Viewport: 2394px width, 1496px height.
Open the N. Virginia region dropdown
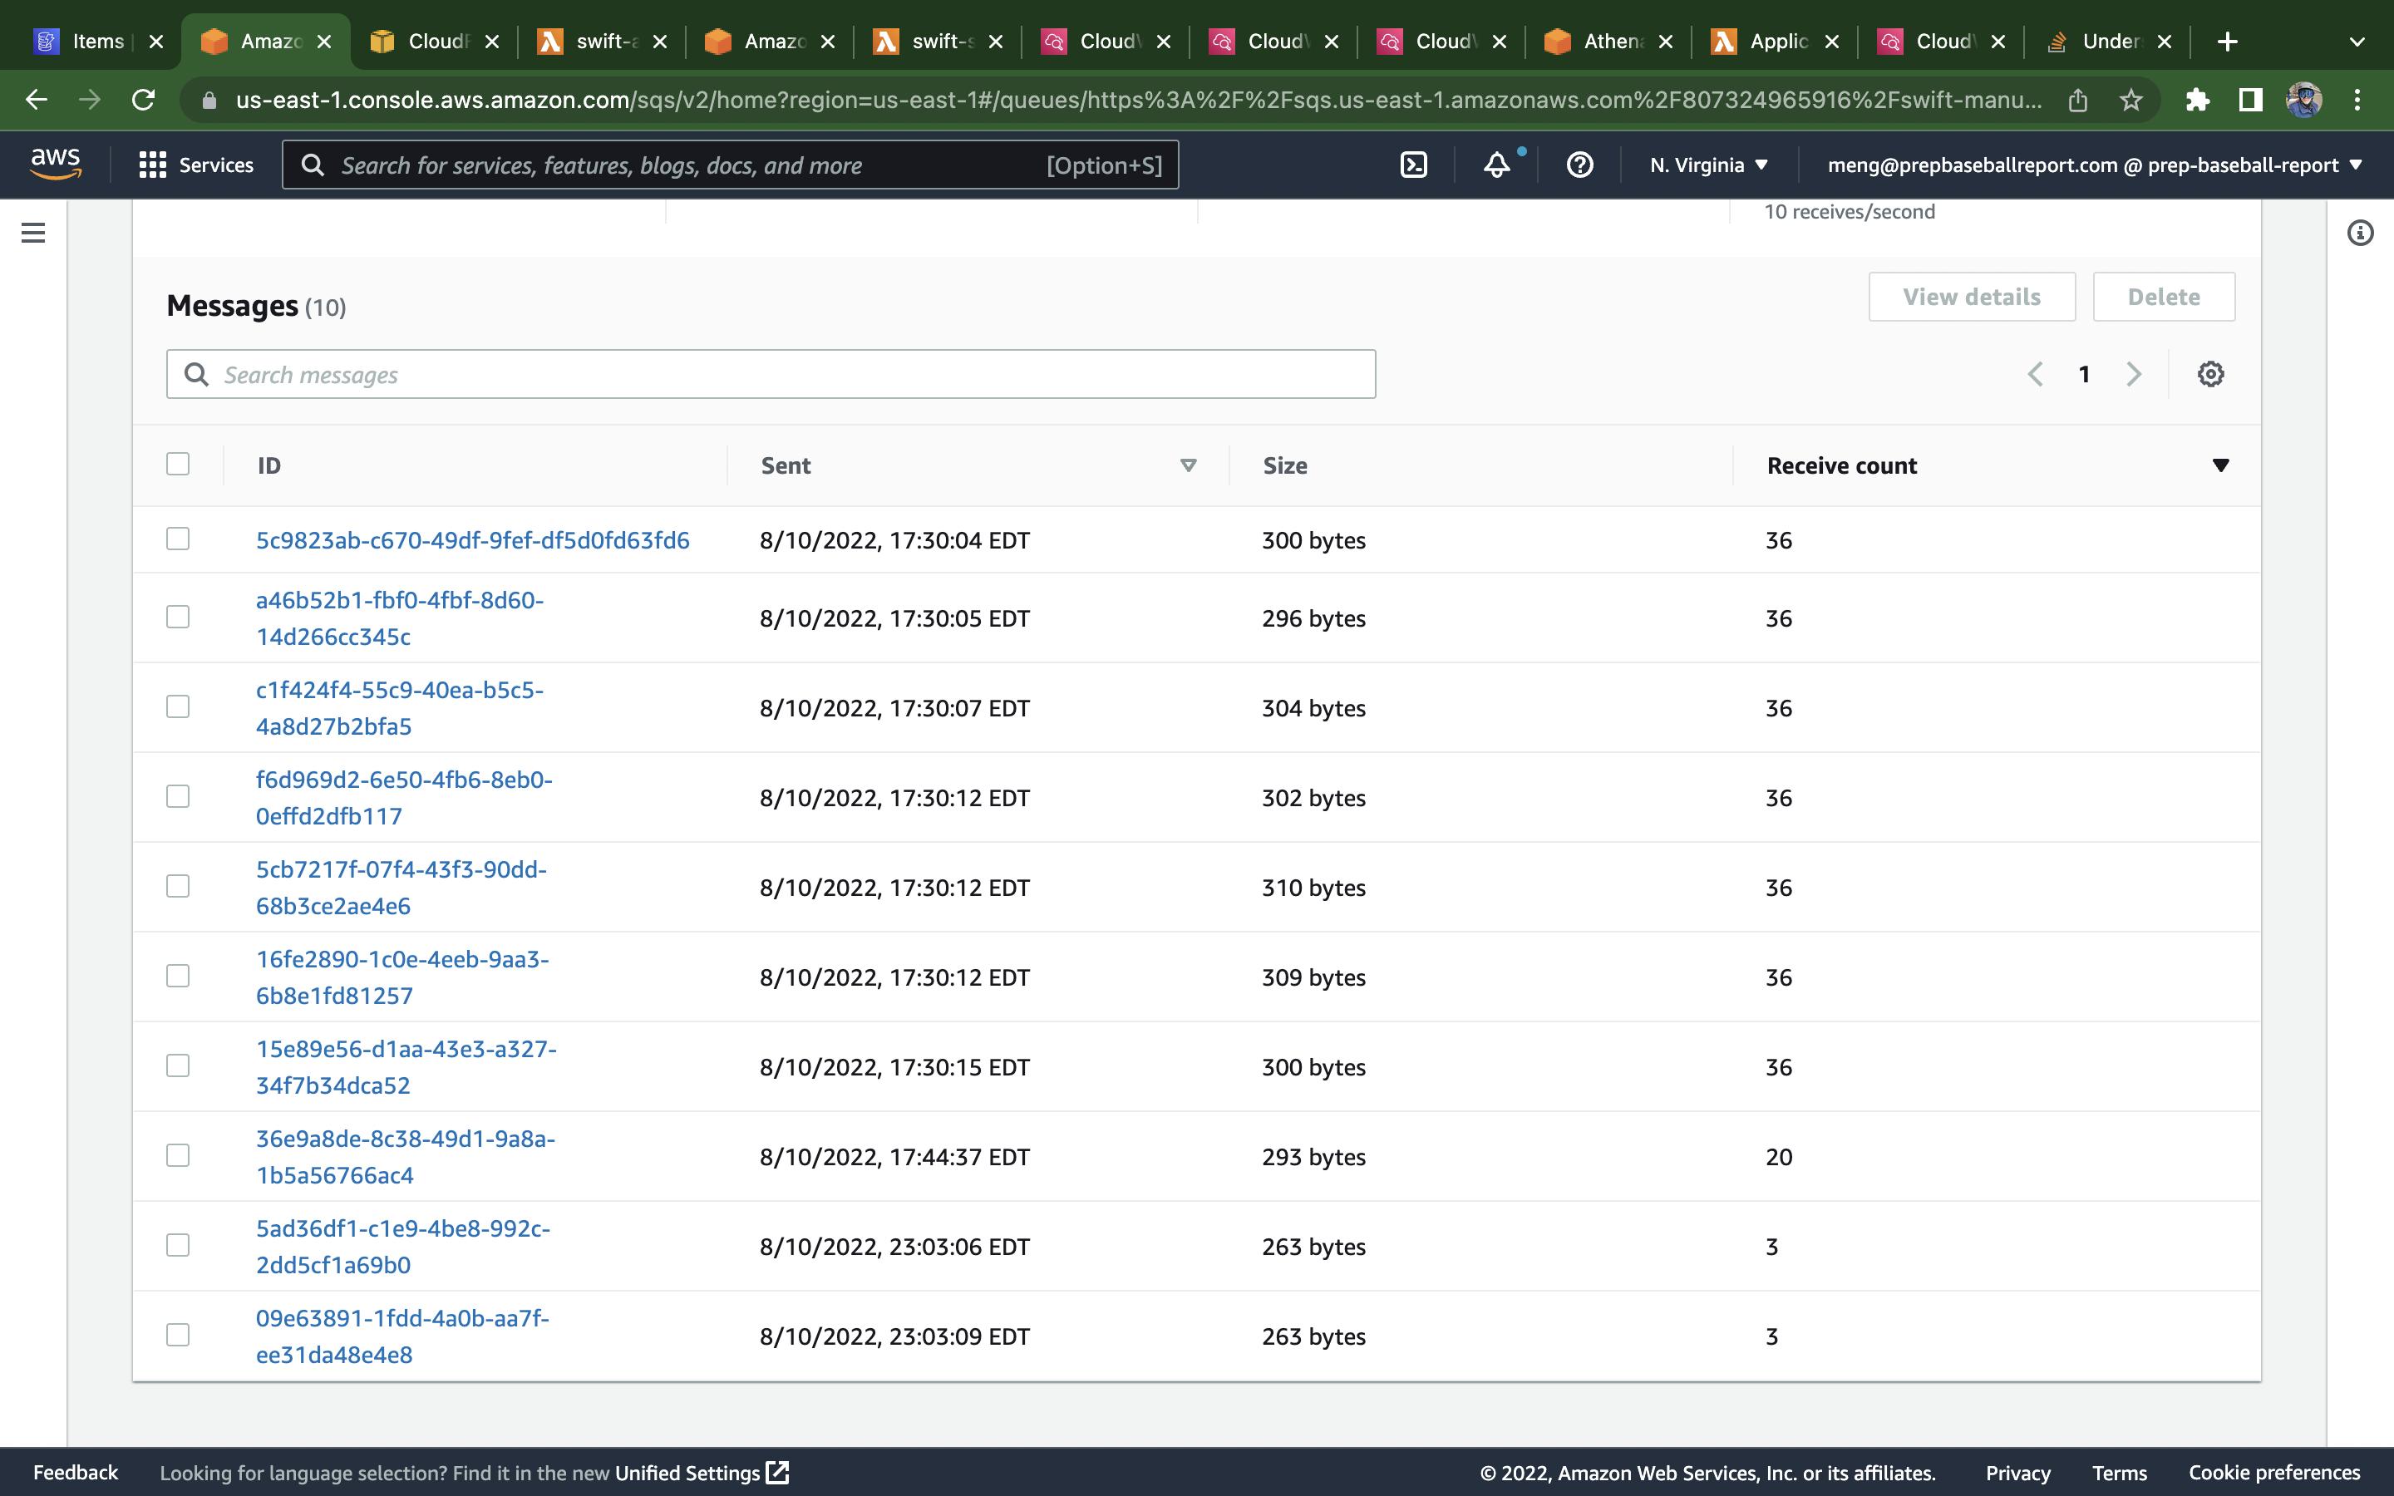(1708, 165)
